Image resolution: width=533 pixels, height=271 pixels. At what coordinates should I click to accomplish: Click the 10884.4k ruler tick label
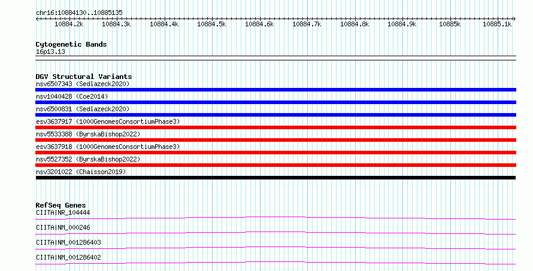(x=164, y=24)
